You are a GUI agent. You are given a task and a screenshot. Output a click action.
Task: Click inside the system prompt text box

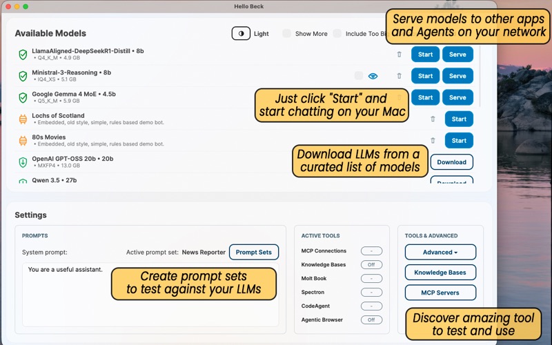click(150, 295)
